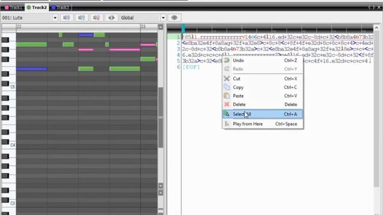The image size is (383, 215).
Task: Select the long pink note before measure 23
Action: click(124, 50)
